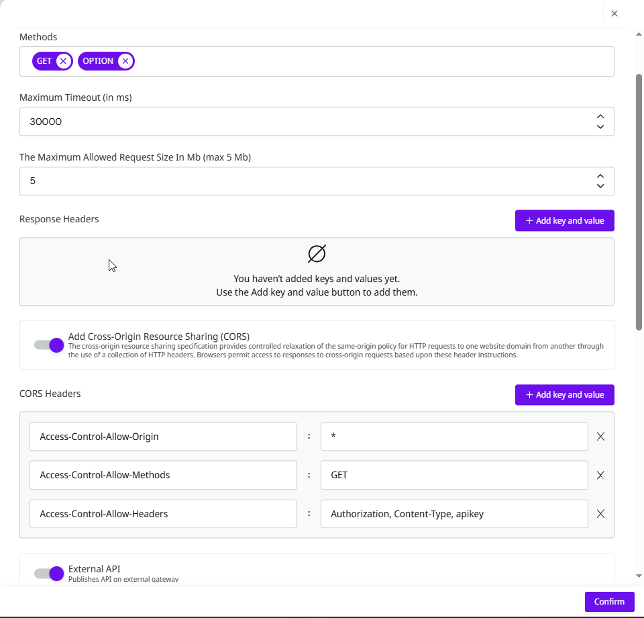644x618 pixels.
Task: Disable the External API toggle
Action: (49, 573)
